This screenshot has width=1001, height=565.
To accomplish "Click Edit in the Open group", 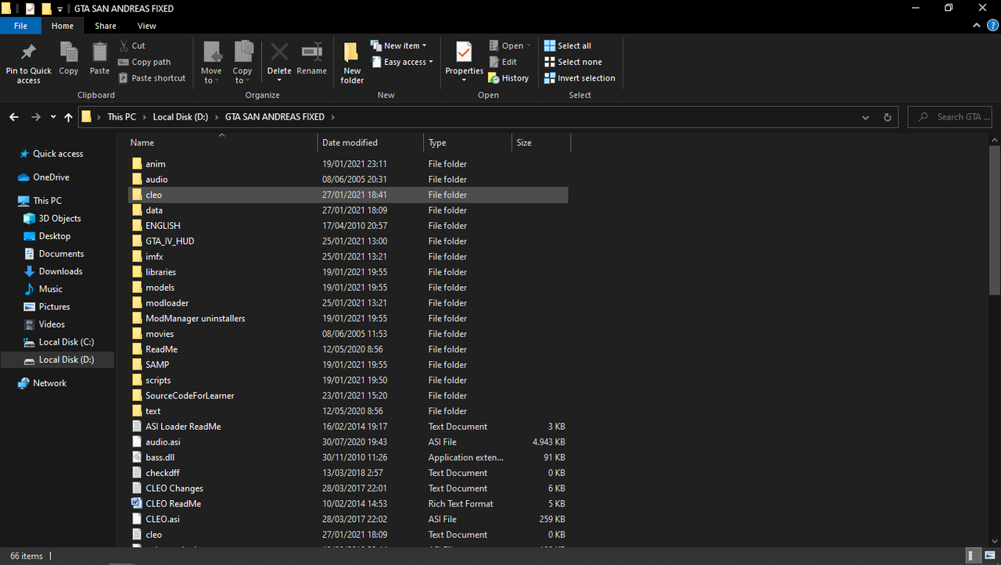I will tap(503, 62).
